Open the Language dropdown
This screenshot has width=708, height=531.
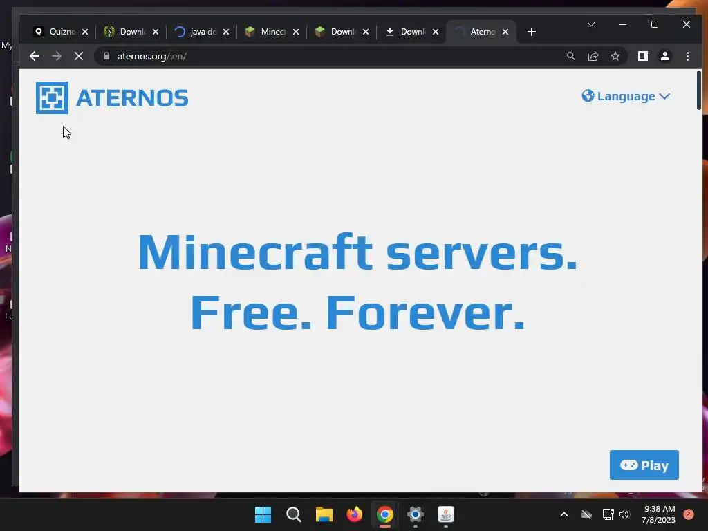point(626,96)
